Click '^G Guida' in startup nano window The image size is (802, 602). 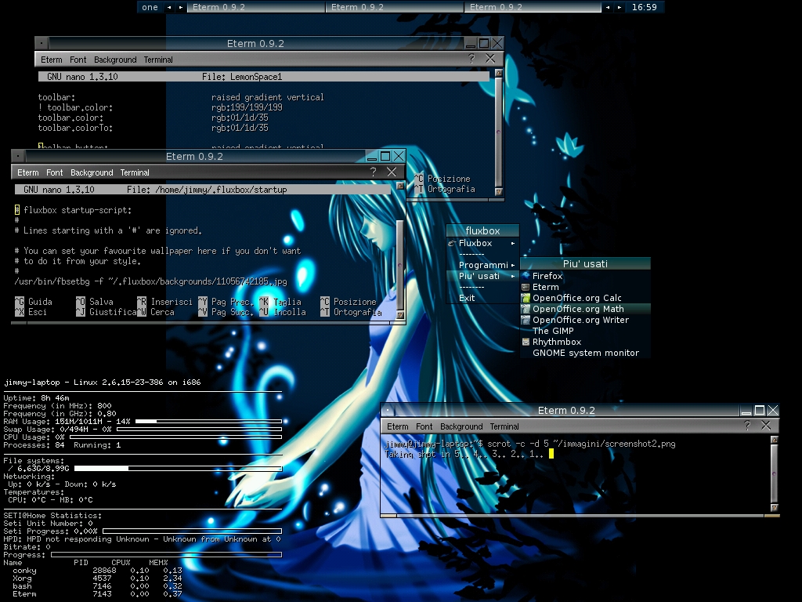[33, 302]
